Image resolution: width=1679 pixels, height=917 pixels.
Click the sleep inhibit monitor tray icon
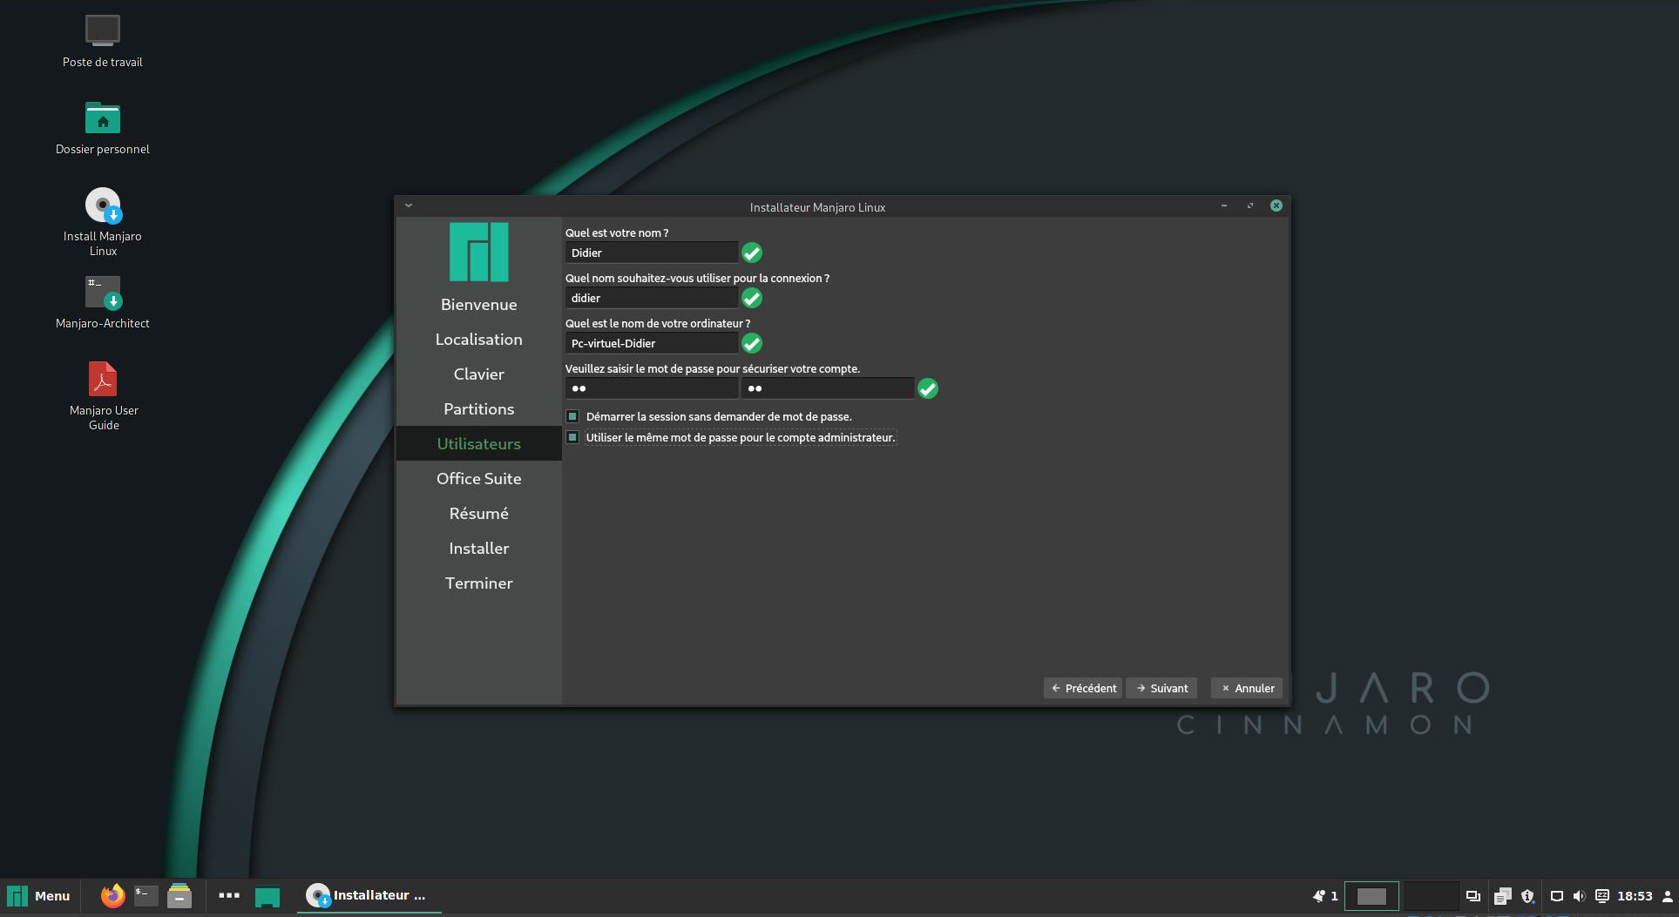coord(1601,896)
